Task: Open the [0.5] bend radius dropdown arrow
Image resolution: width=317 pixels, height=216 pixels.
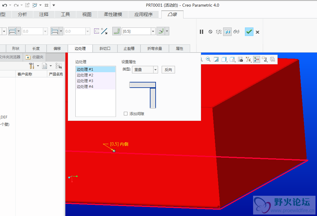Action: click(x=153, y=31)
